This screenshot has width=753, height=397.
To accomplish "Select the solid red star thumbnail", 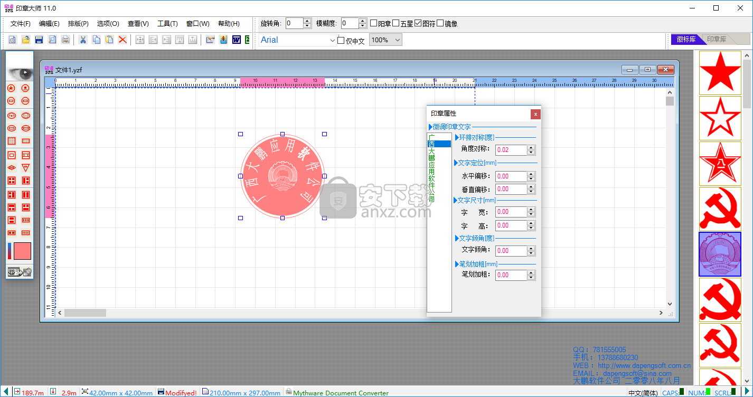I will (720, 72).
